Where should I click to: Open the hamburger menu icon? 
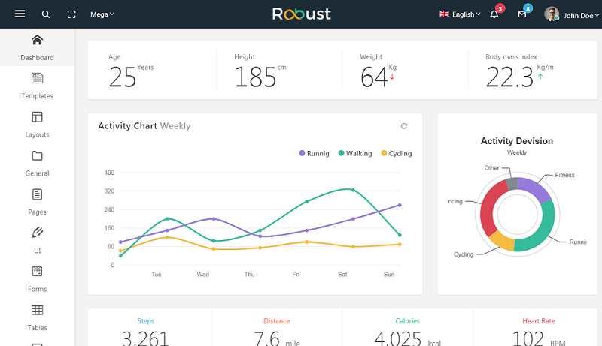coord(20,14)
